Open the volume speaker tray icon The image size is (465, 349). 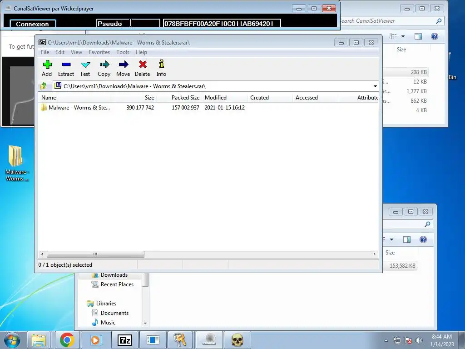(x=419, y=340)
